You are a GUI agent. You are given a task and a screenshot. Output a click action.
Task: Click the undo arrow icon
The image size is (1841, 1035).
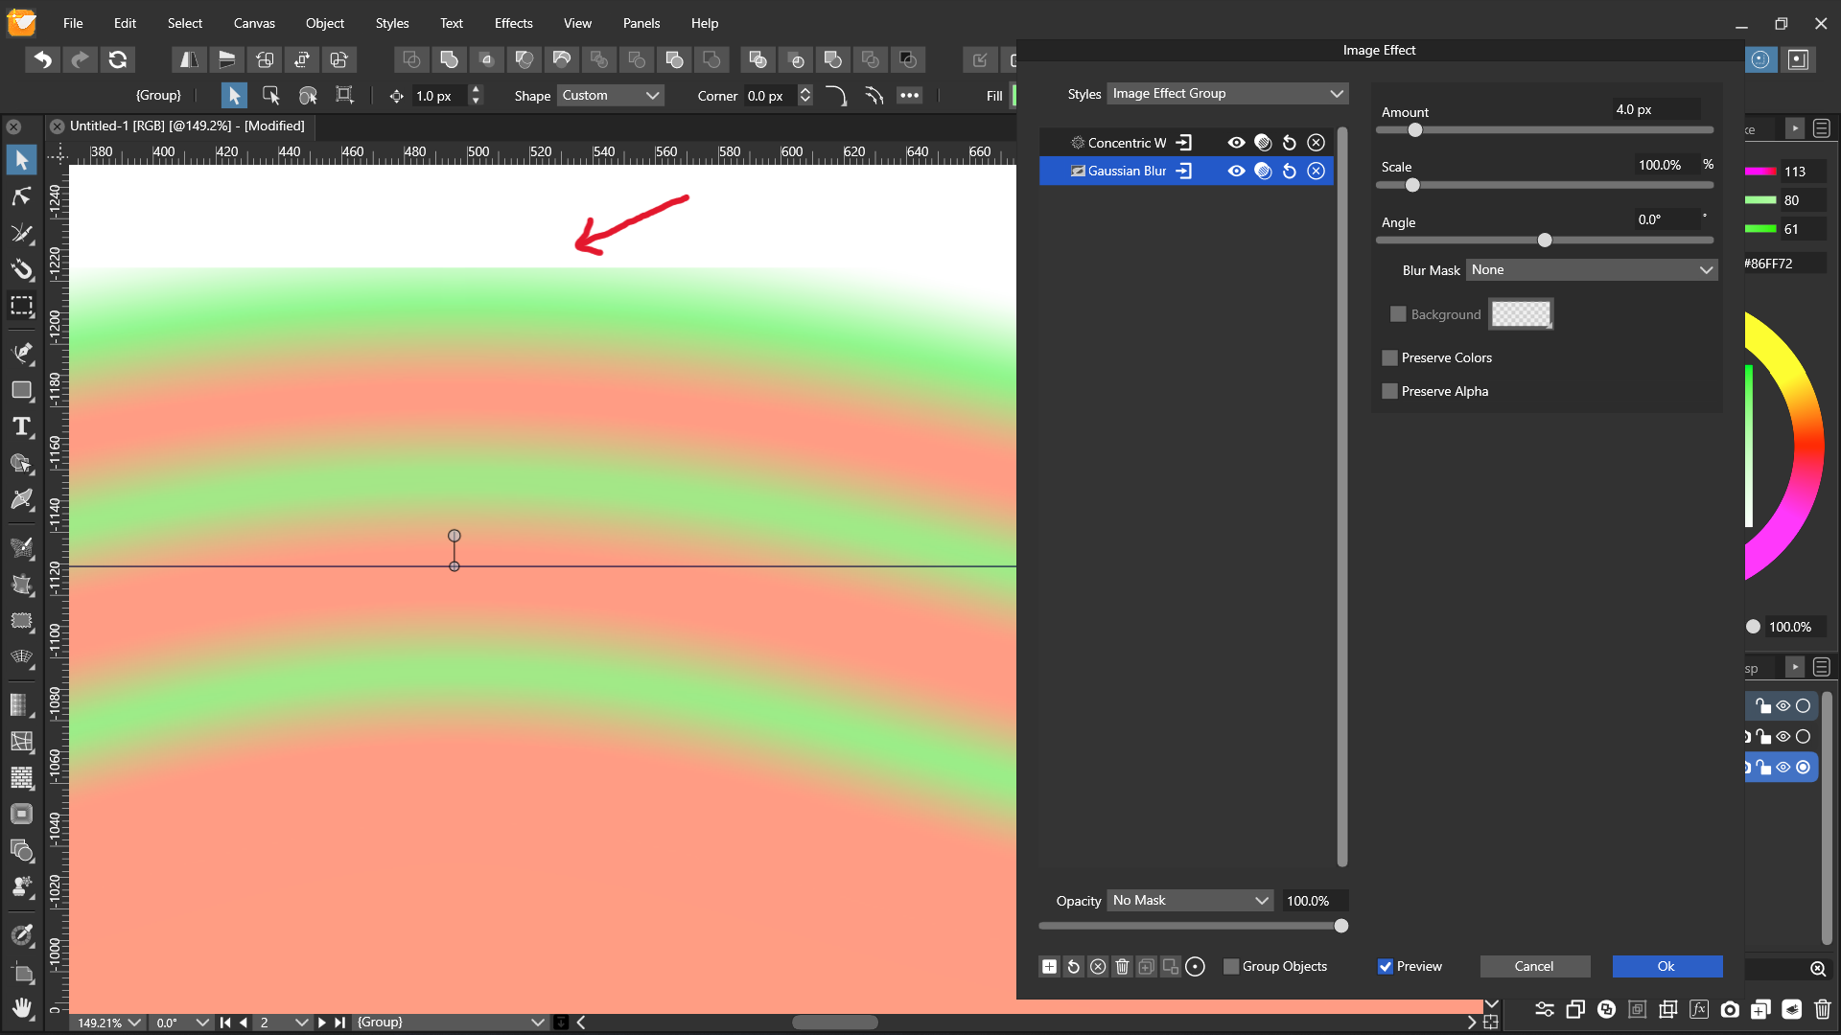click(42, 59)
